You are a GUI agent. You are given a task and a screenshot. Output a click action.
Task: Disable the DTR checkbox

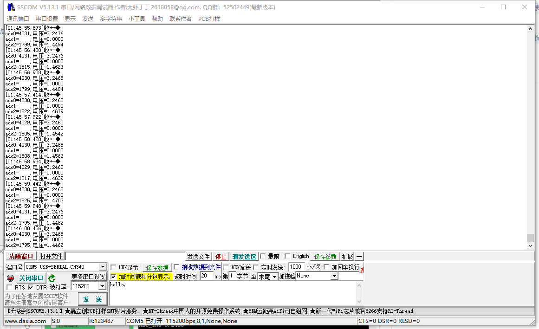coord(30,288)
